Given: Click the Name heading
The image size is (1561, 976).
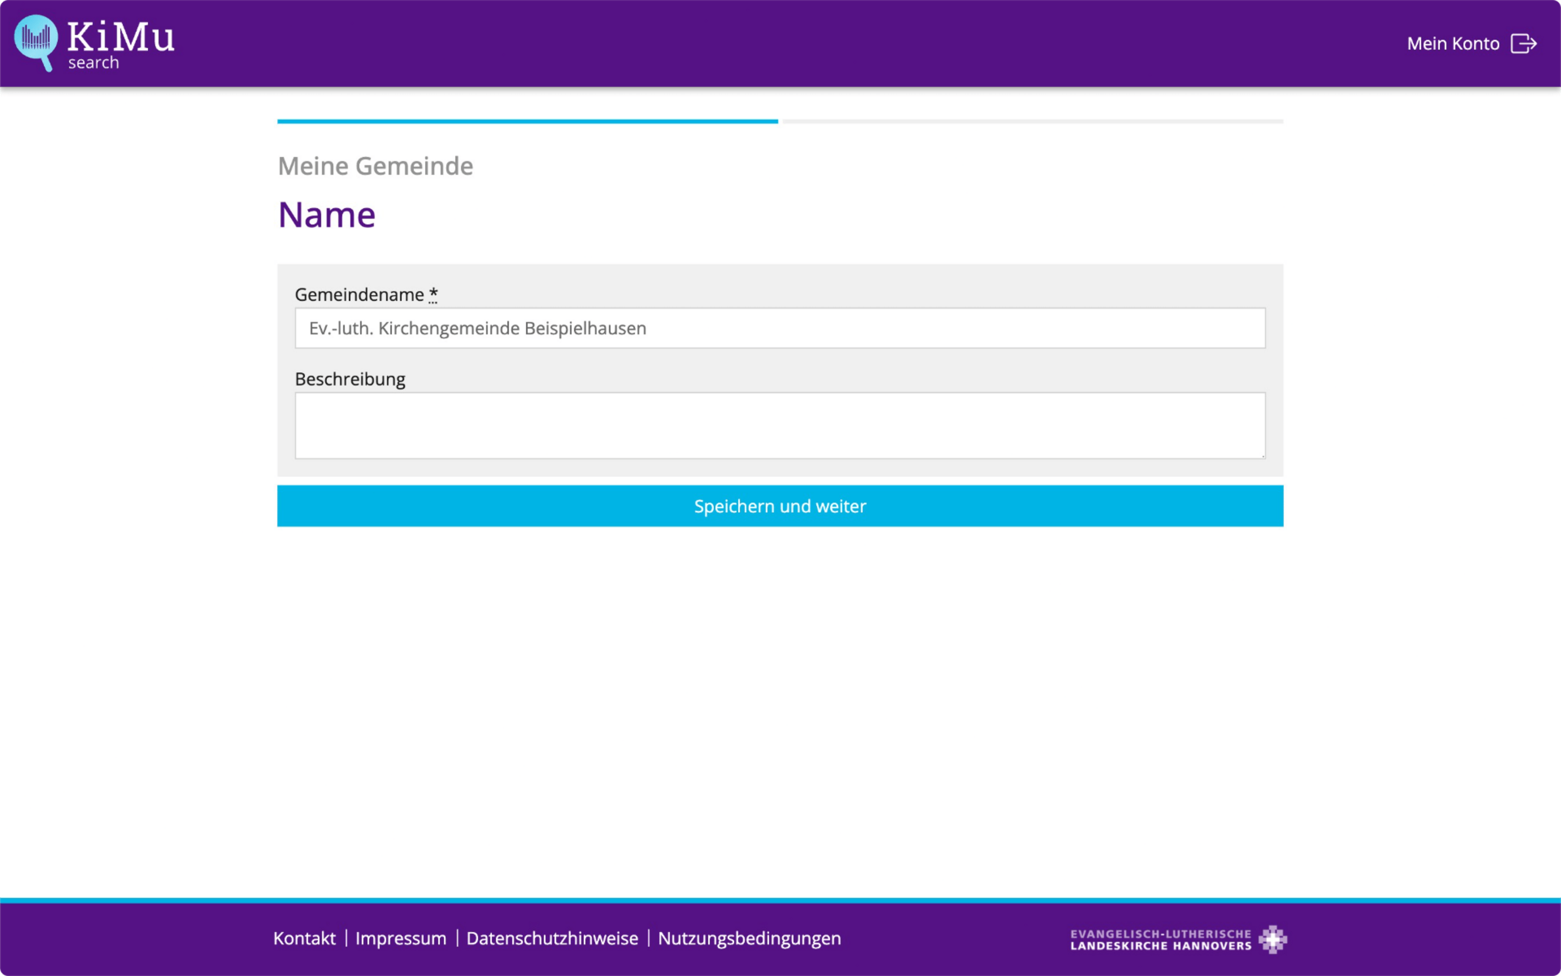Looking at the screenshot, I should click(x=326, y=214).
